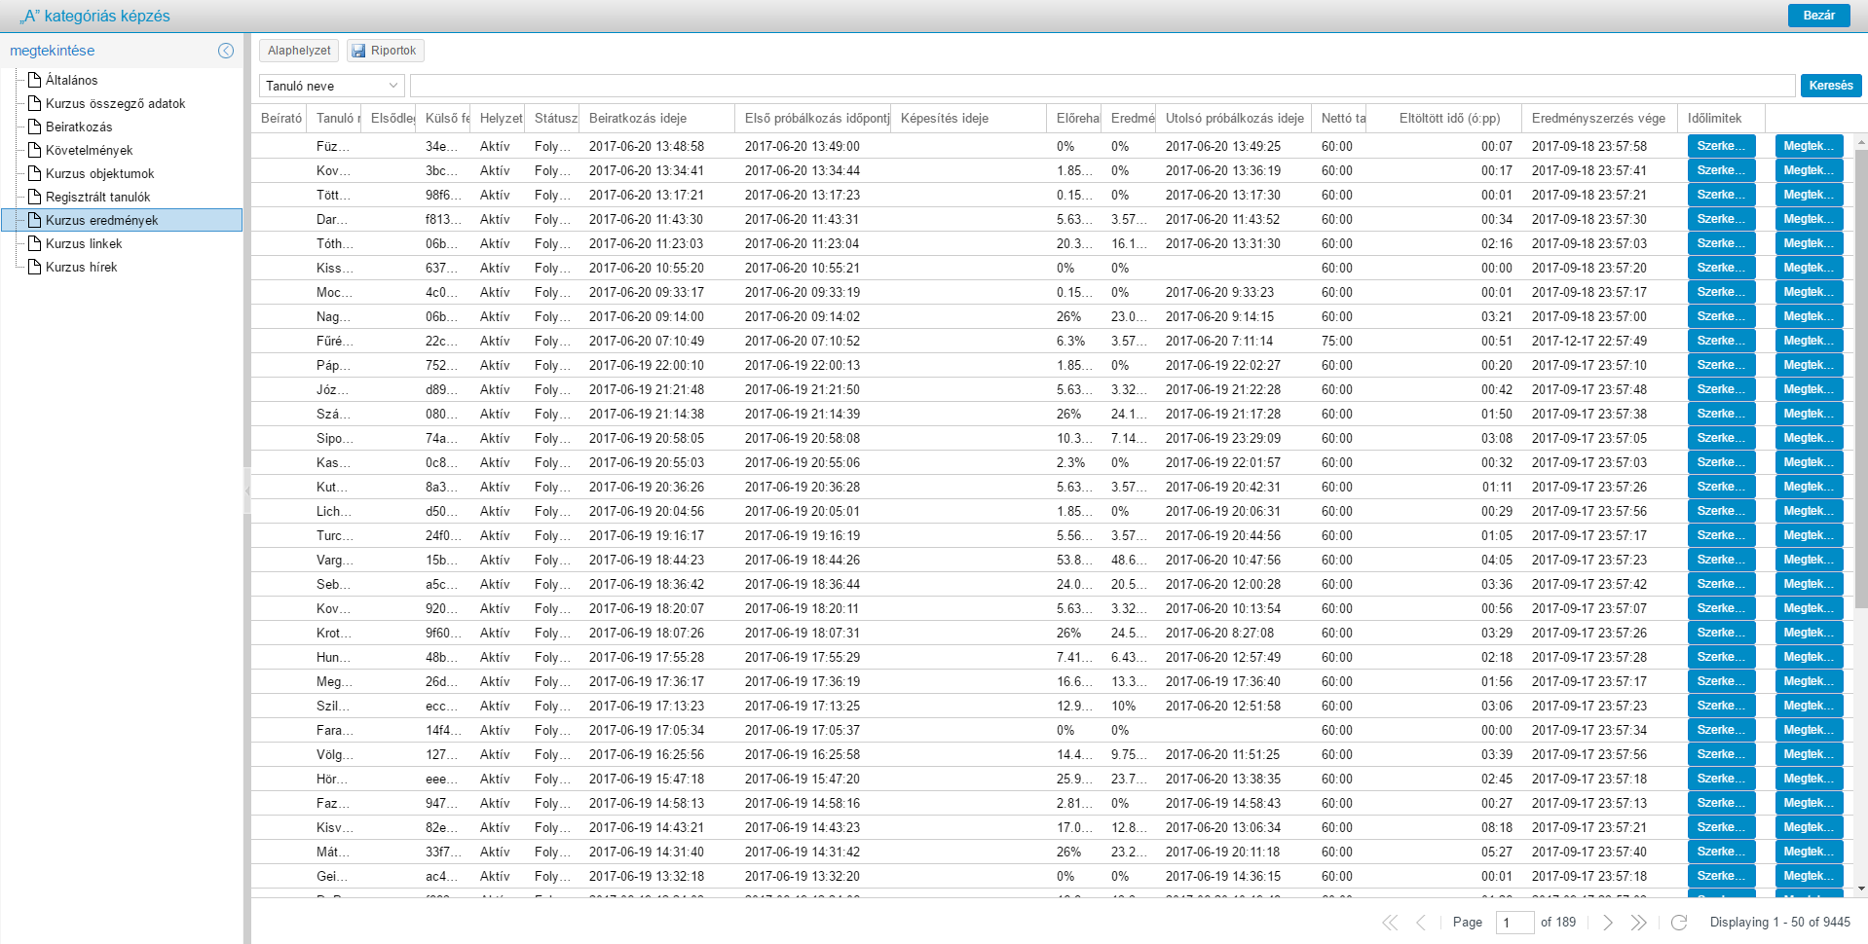
Task: Jump to the last page arrow
Action: pyautogui.click(x=1639, y=922)
